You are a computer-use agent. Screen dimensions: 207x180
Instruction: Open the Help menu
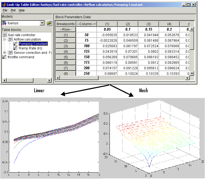coord(22,10)
